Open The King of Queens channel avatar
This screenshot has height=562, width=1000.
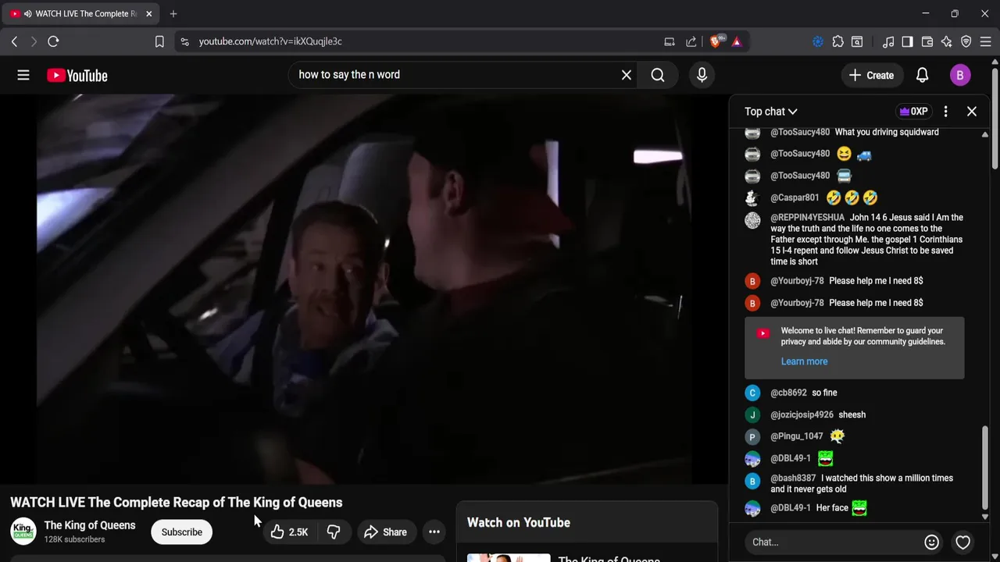[x=23, y=532]
